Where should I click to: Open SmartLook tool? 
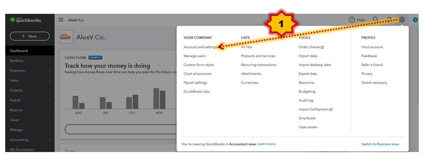point(307,118)
